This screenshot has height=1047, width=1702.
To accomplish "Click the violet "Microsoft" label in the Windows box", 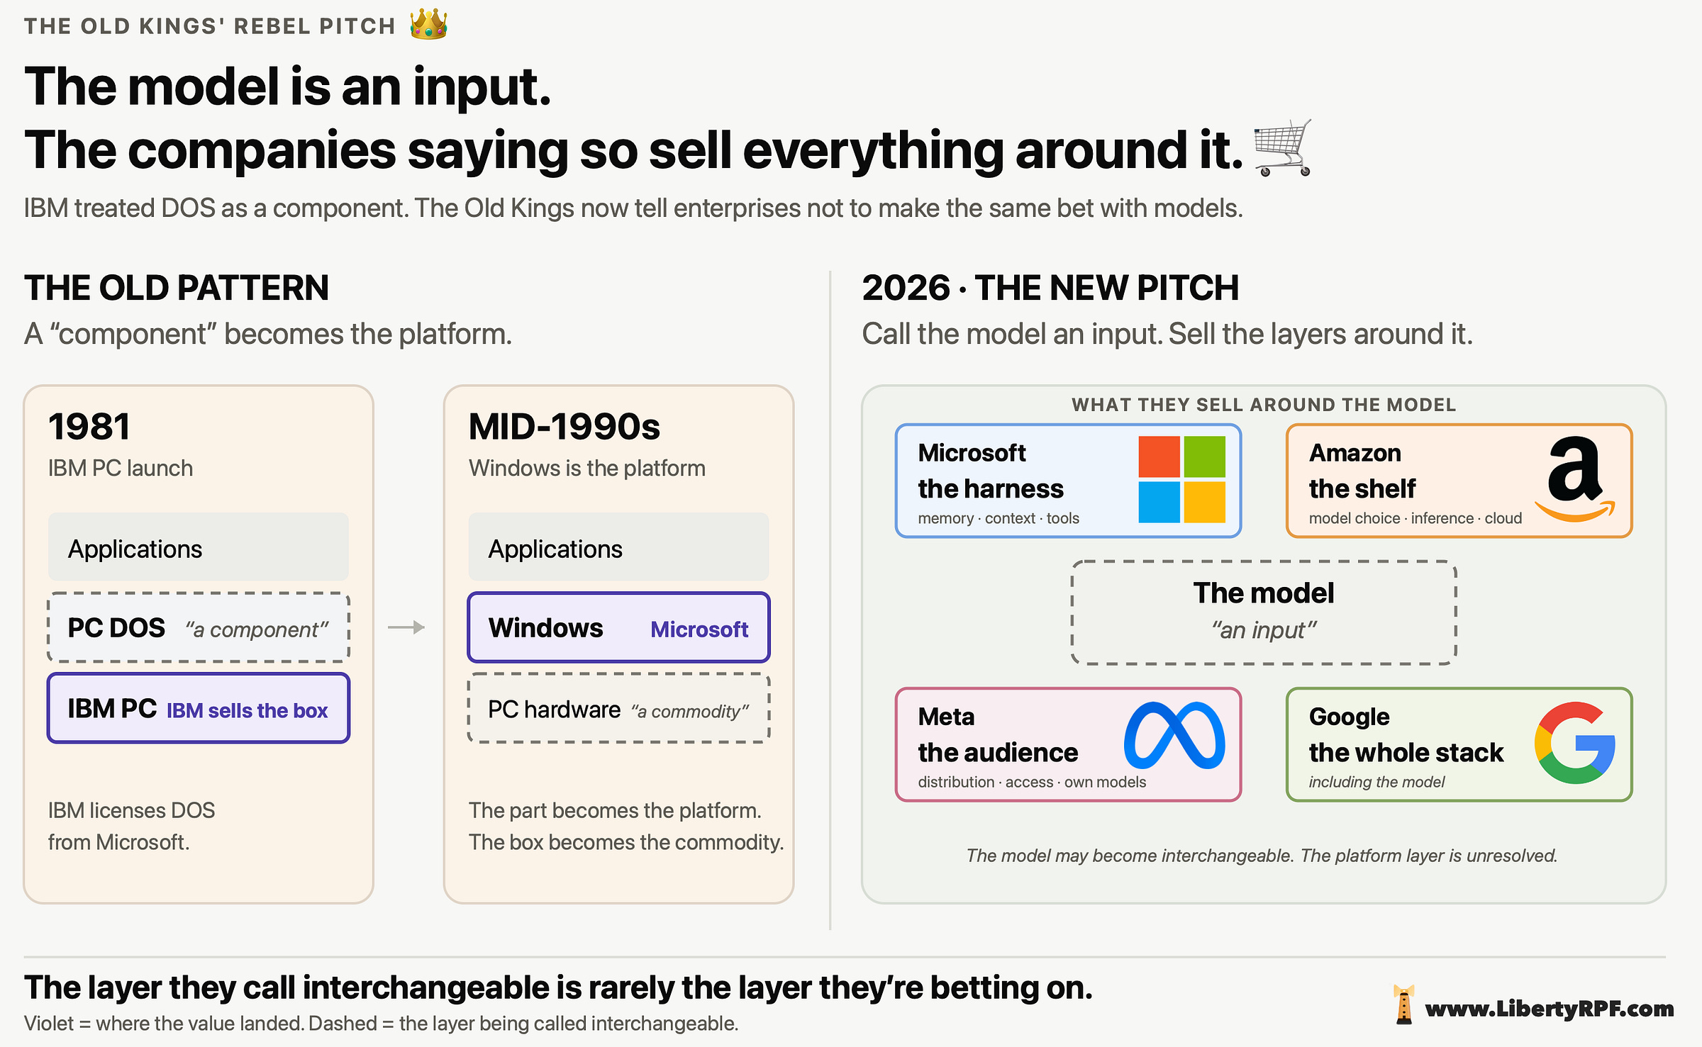I will point(699,629).
